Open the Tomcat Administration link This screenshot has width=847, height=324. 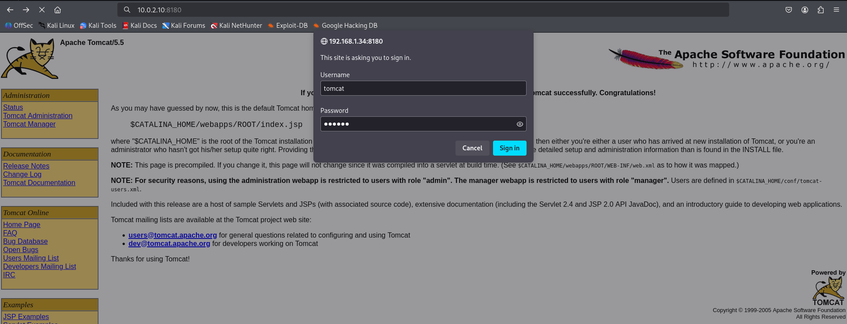point(38,115)
